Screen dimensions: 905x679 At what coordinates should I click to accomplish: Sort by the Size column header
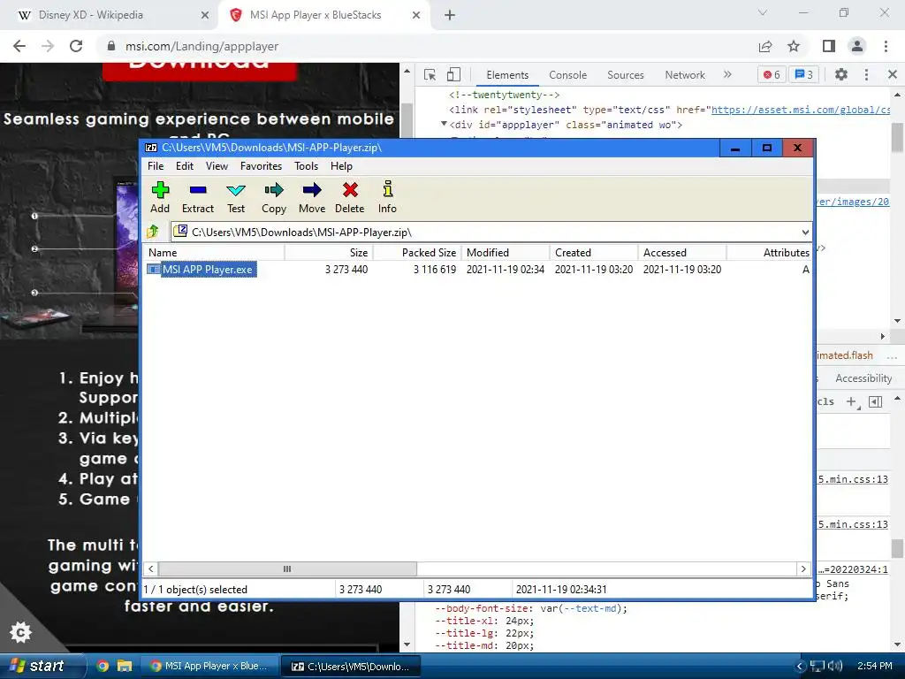pos(329,253)
